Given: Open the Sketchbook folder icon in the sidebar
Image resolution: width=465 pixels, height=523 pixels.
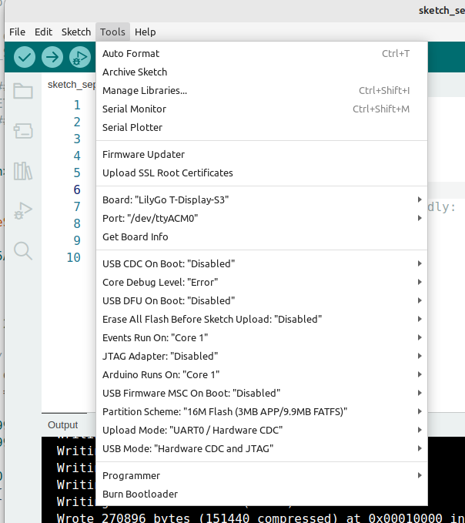Looking at the screenshot, I should click(23, 92).
